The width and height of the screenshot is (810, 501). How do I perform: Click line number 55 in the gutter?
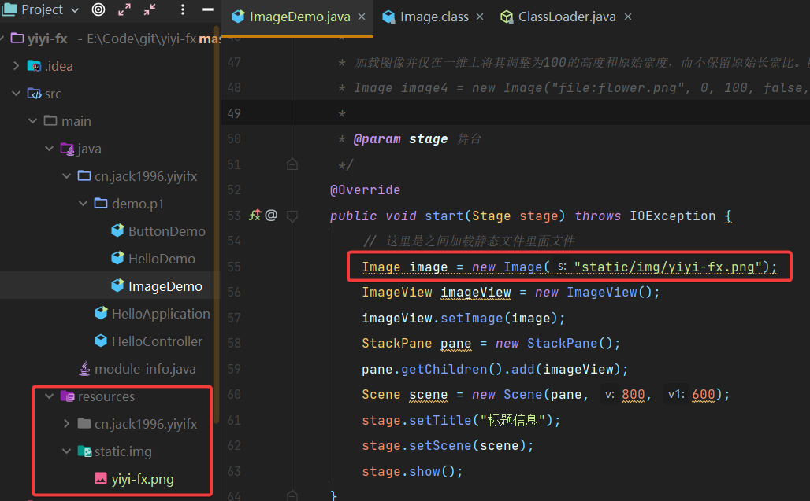[x=234, y=267]
